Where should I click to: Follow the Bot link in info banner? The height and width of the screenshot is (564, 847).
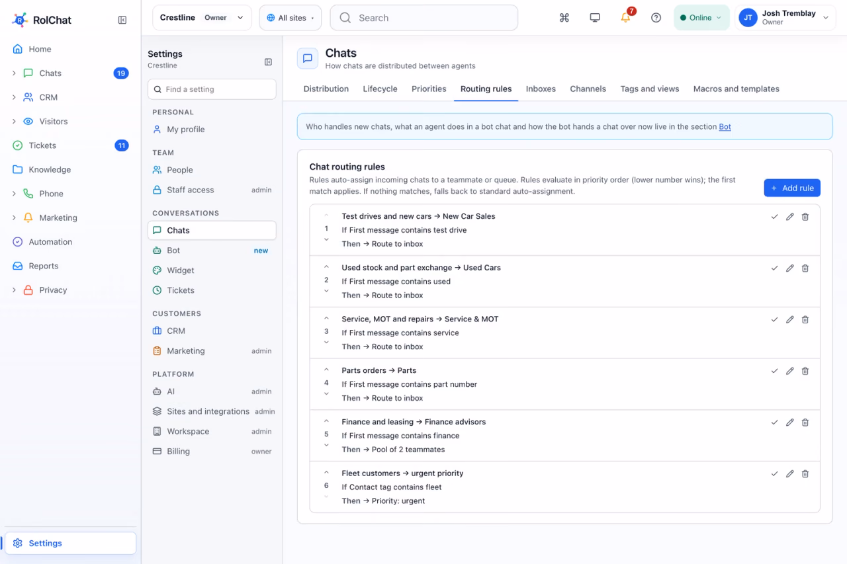[x=725, y=126]
